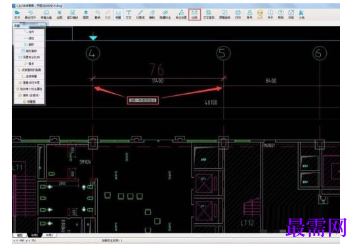
Task: Click the LT12 stair label
Action: tap(247, 222)
